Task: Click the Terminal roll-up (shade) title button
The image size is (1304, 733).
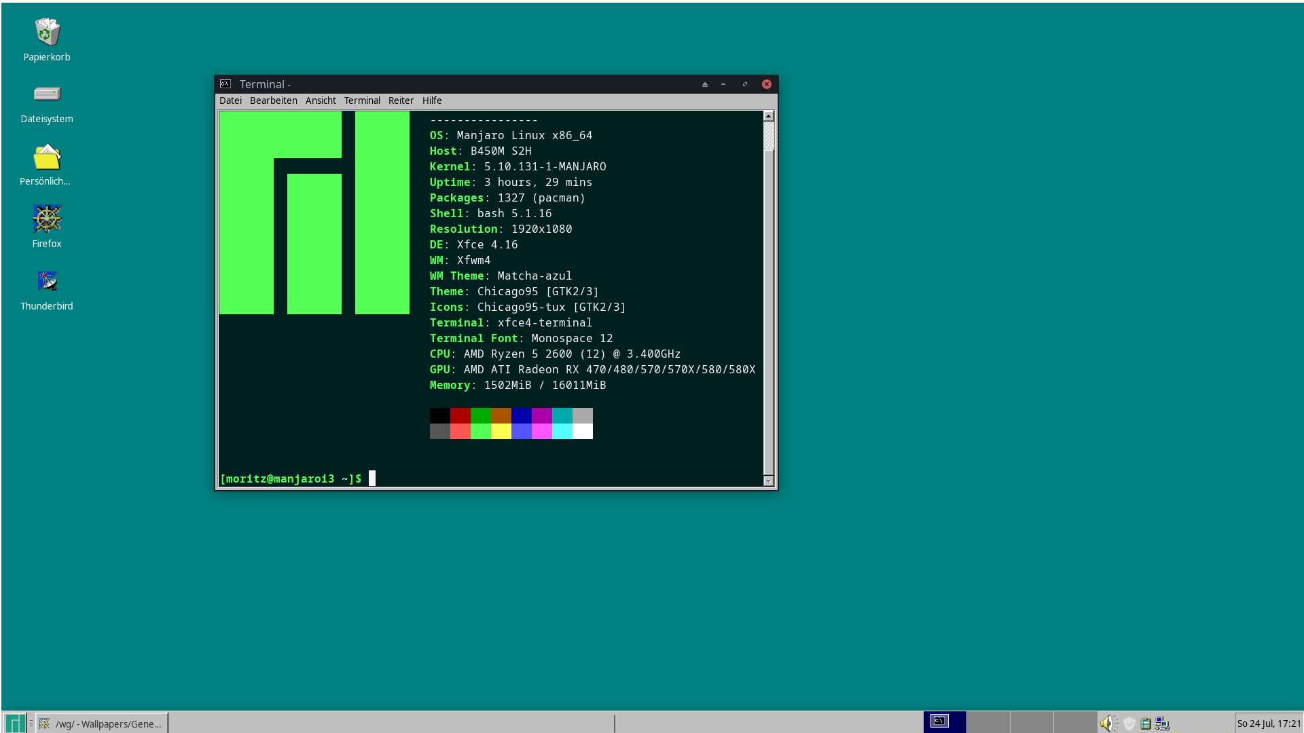Action: pyautogui.click(x=705, y=84)
